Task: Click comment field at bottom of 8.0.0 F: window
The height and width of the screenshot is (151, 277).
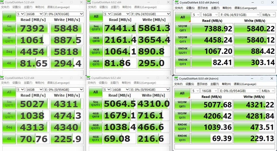Action: click(x=225, y=71)
